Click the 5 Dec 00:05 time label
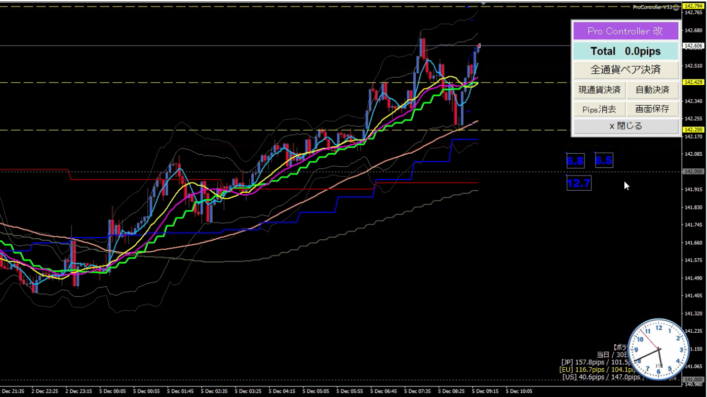 click(x=113, y=391)
